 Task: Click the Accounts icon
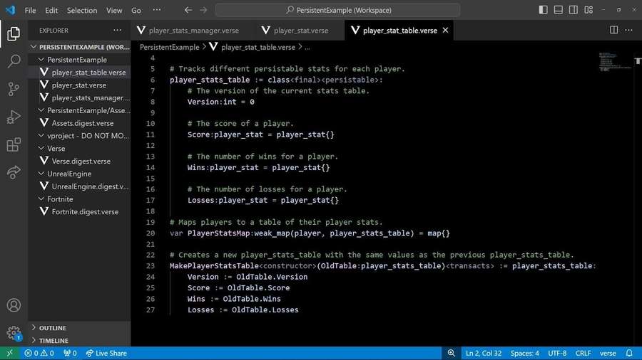point(14,305)
